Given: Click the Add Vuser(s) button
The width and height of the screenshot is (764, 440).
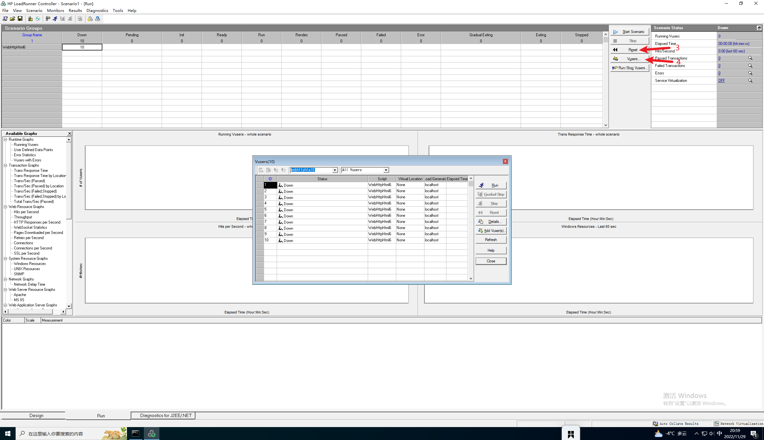Looking at the screenshot, I should click(491, 231).
